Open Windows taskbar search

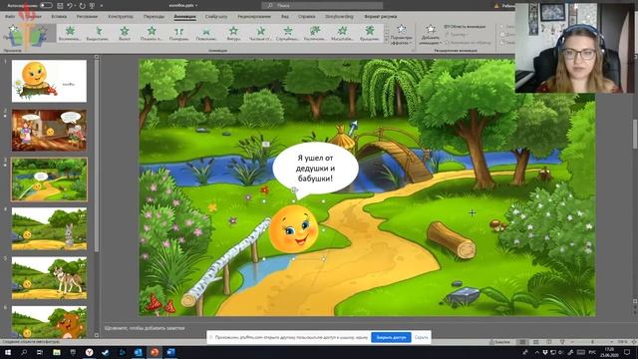point(24,352)
